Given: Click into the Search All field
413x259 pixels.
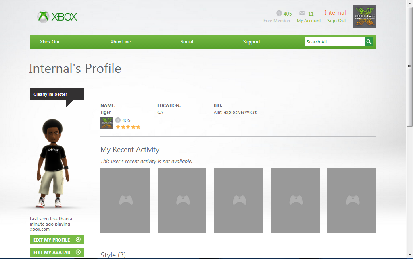Looking at the screenshot, I should 334,42.
